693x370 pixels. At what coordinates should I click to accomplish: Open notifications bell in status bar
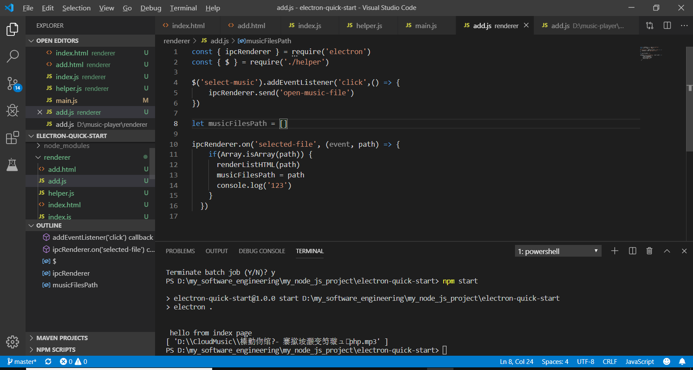pyautogui.click(x=682, y=361)
